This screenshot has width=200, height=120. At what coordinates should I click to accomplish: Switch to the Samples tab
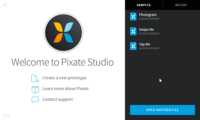click(x=144, y=5)
